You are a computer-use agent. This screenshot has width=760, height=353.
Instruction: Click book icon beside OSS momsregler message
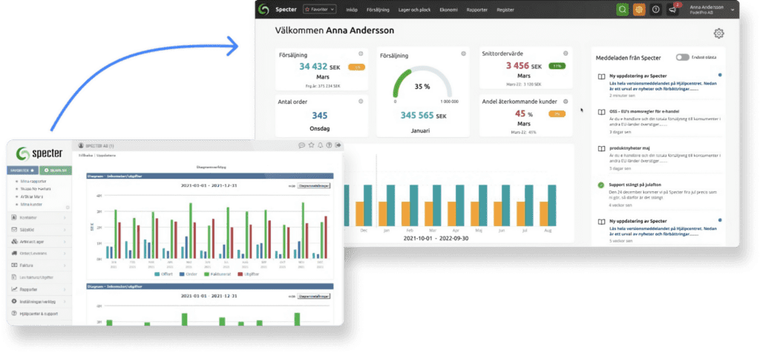point(601,112)
